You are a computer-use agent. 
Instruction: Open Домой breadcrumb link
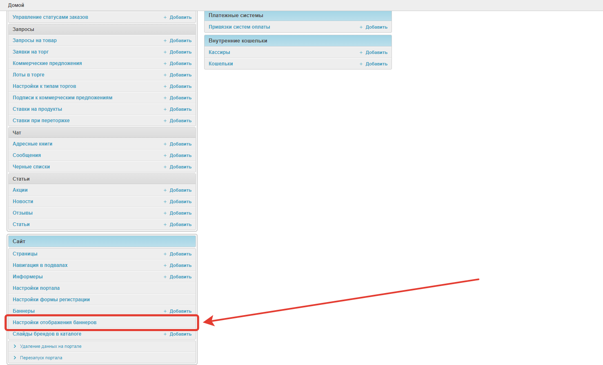[16, 5]
